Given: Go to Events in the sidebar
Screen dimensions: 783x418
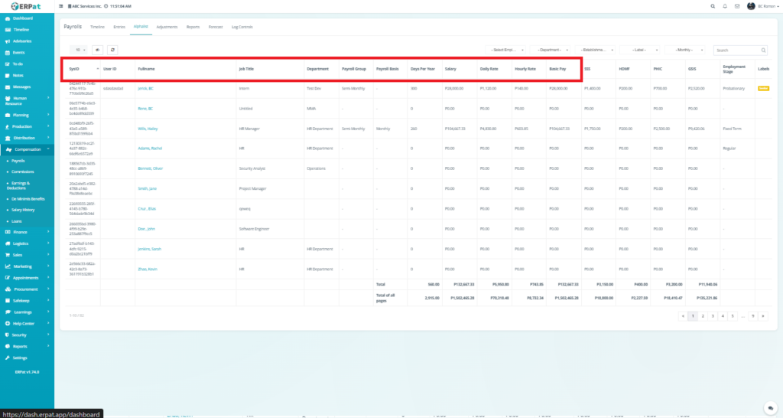Looking at the screenshot, I should coord(19,52).
